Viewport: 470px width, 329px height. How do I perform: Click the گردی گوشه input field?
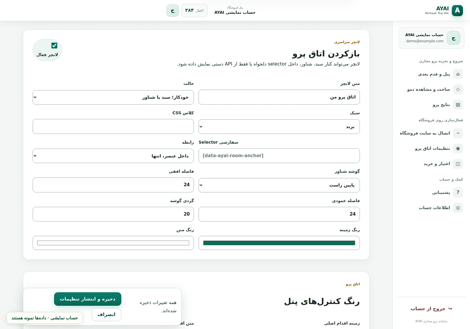point(113,214)
